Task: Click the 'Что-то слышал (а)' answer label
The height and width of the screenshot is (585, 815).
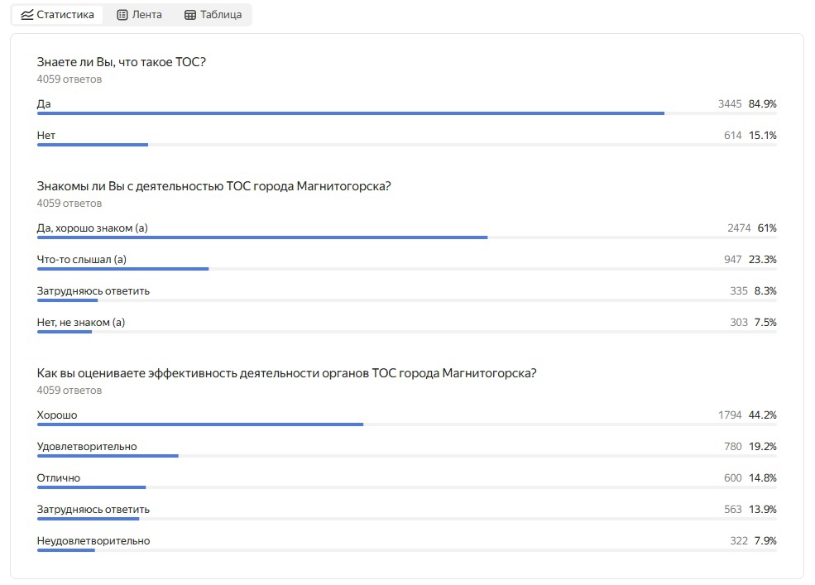Action: click(82, 259)
